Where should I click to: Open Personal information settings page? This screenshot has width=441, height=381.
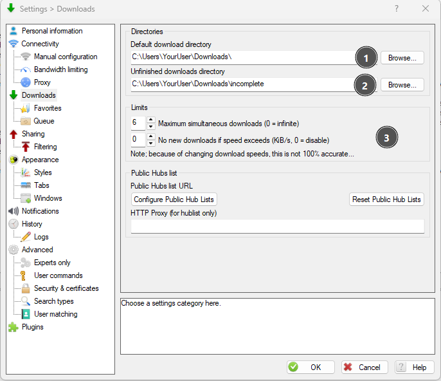pyautogui.click(x=52, y=31)
